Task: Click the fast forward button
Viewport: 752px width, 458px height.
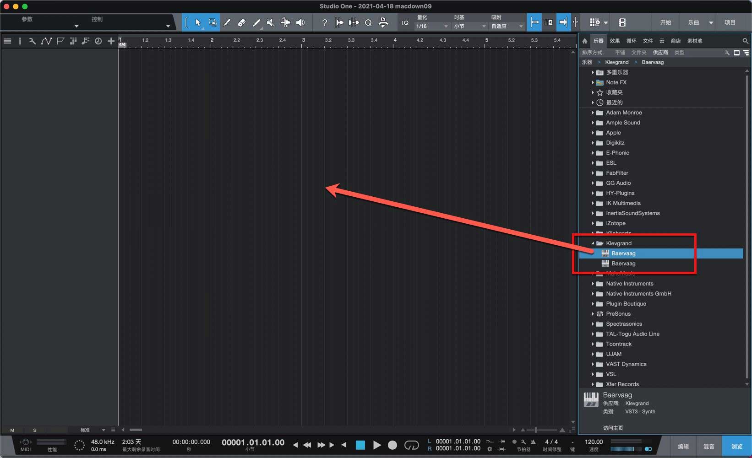Action: pos(321,445)
